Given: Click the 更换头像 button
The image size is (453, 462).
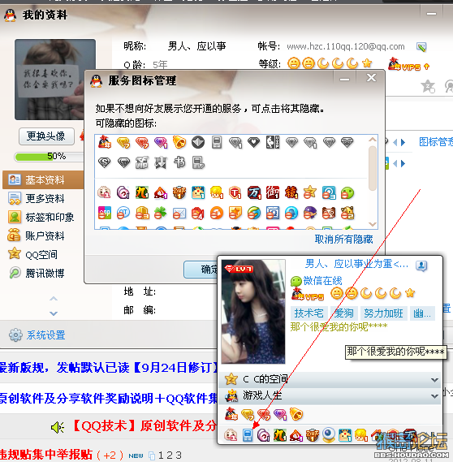Looking at the screenshot, I should (46, 136).
